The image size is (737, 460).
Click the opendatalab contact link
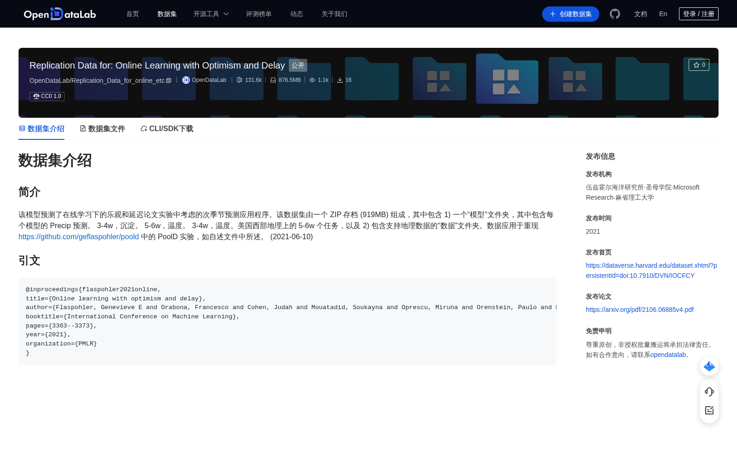pos(668,355)
